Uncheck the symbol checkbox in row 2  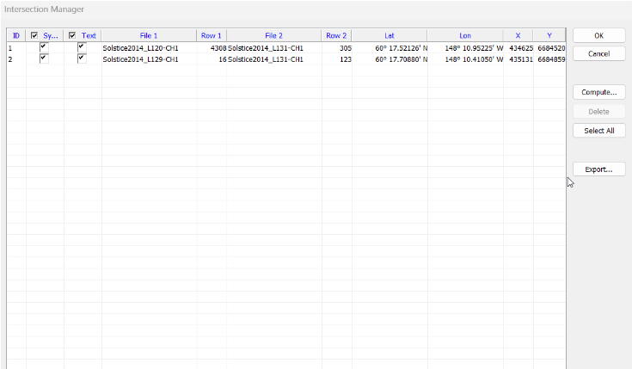point(44,58)
